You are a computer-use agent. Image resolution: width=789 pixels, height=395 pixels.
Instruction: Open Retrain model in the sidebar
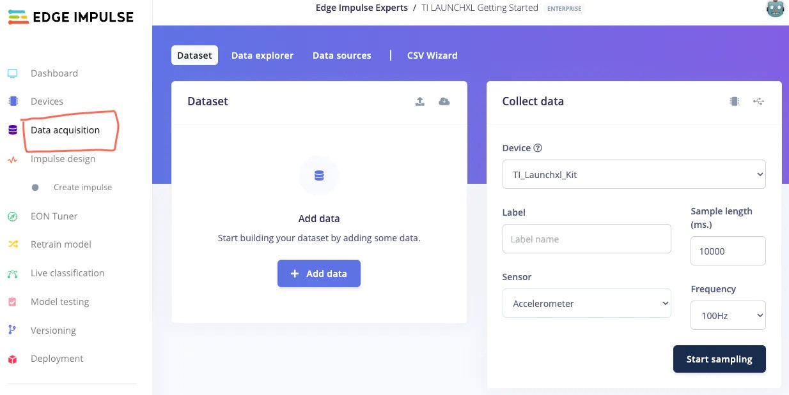pyautogui.click(x=61, y=244)
